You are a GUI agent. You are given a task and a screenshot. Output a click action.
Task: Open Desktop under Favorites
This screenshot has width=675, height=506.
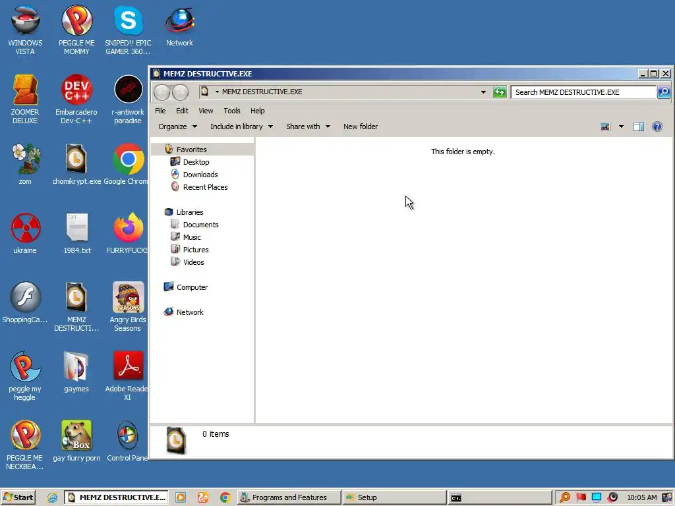click(196, 162)
